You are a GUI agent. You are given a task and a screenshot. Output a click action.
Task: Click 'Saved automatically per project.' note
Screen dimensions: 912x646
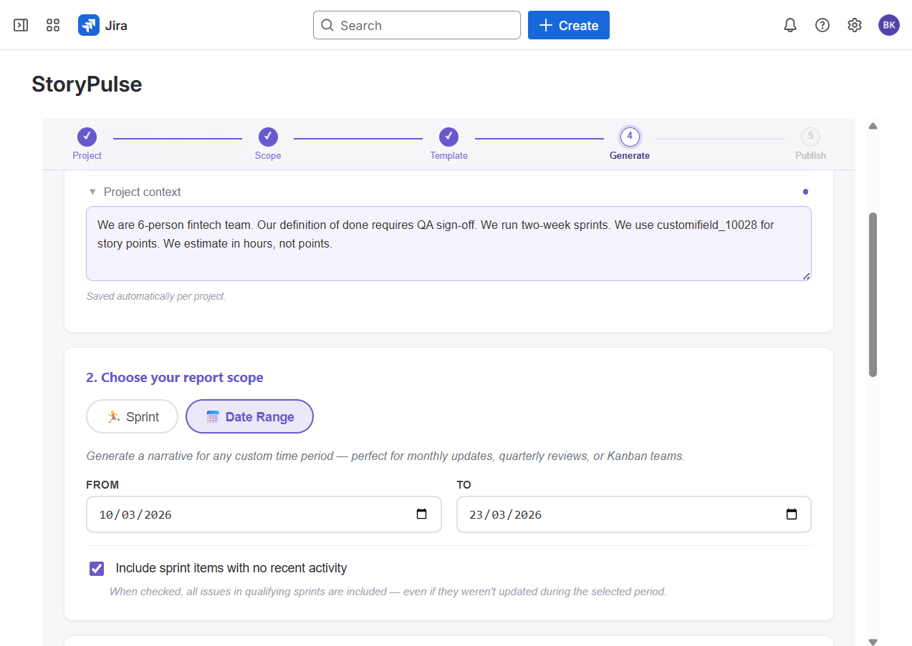click(x=156, y=296)
